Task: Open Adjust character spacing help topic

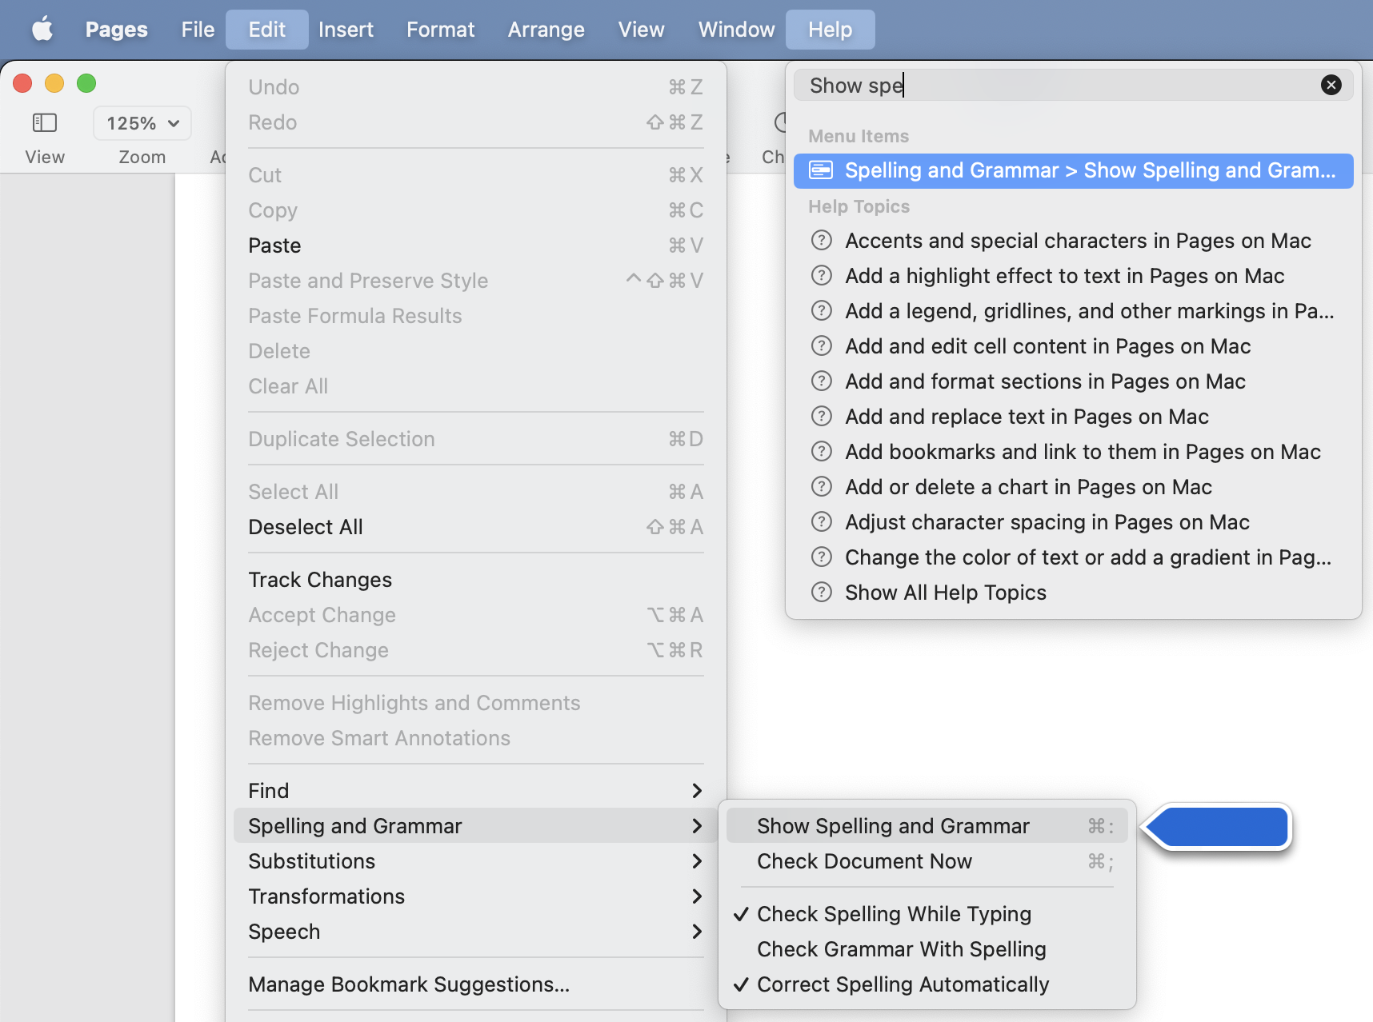Action: 1074,522
